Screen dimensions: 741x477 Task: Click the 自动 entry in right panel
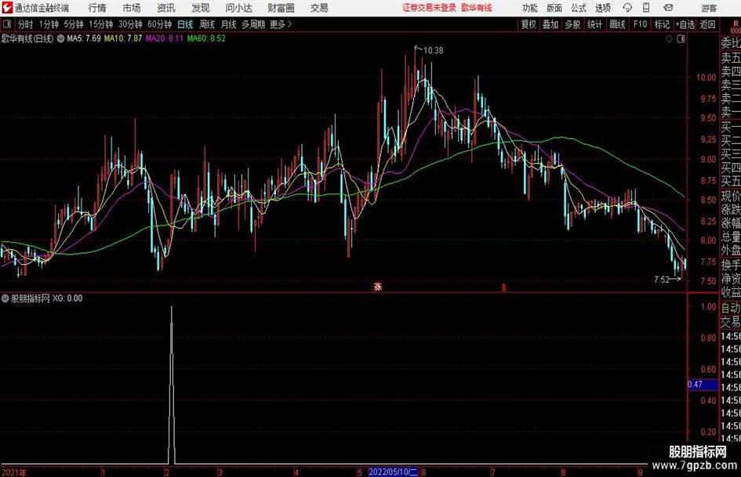click(x=731, y=308)
